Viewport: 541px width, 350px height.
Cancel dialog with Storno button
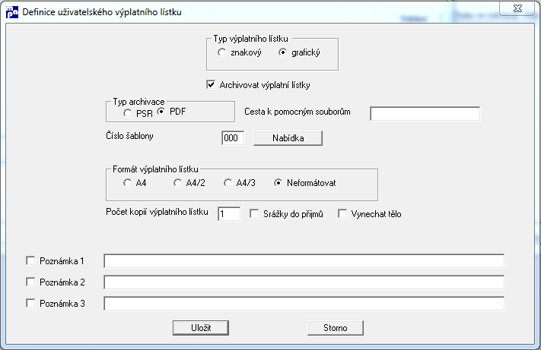point(336,328)
